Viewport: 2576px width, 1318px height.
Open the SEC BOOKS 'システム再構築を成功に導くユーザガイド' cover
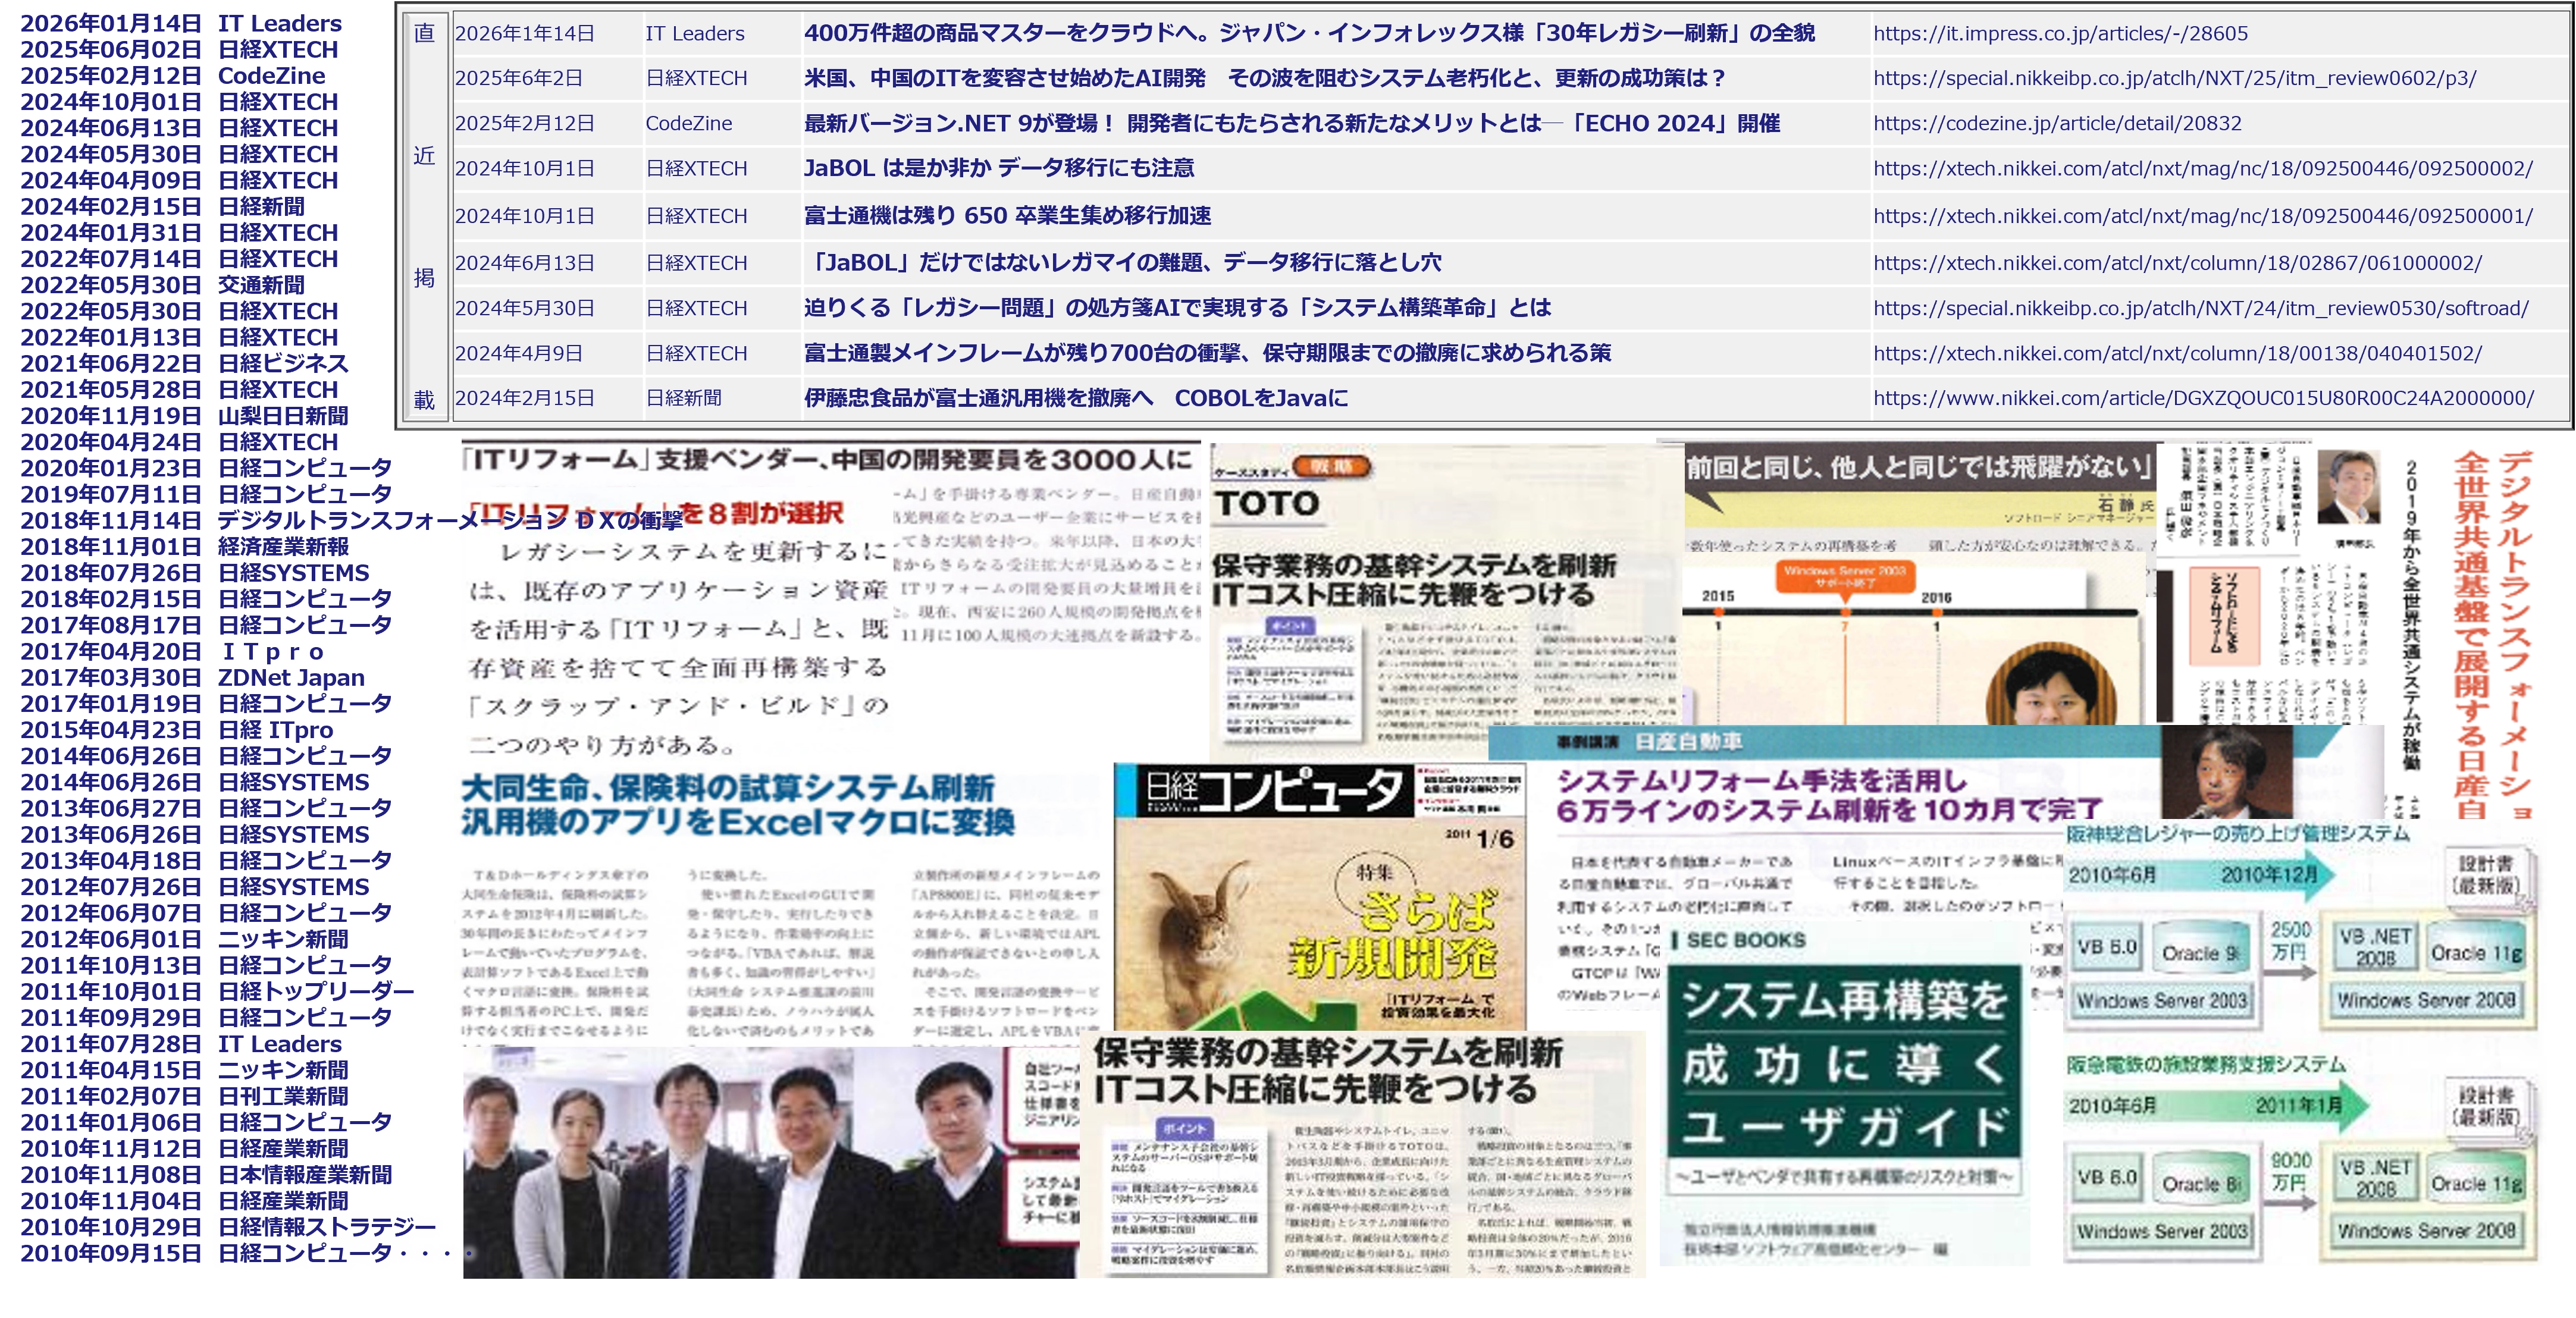[1844, 1095]
